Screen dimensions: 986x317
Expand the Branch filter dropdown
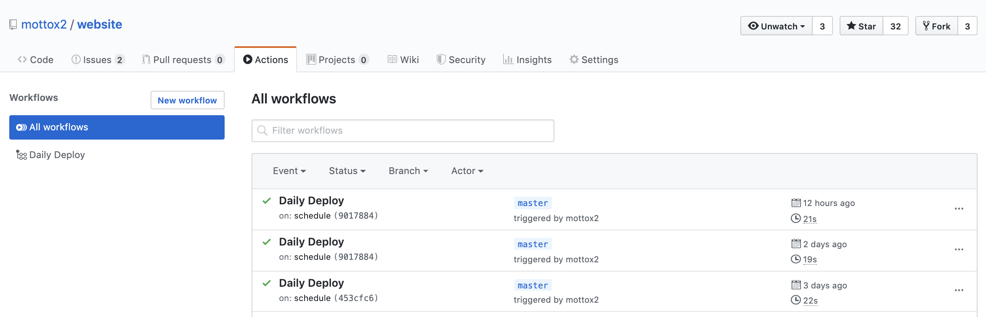[408, 171]
